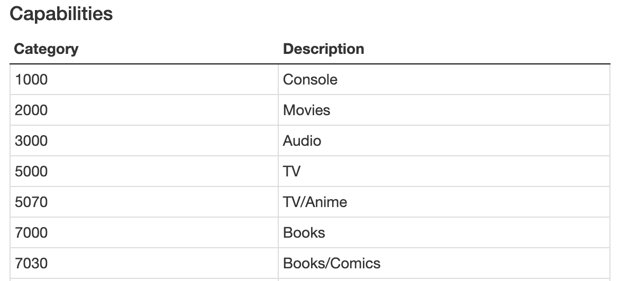Image resolution: width=620 pixels, height=281 pixels.
Task: Select the Movies table row
Action: pos(310,110)
